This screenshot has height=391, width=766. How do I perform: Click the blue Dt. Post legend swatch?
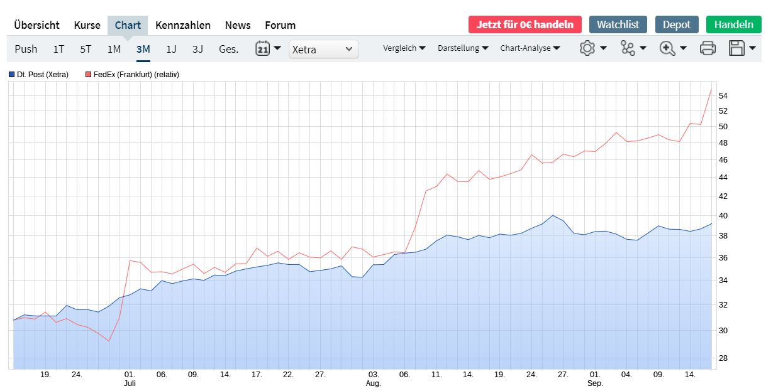point(11,75)
